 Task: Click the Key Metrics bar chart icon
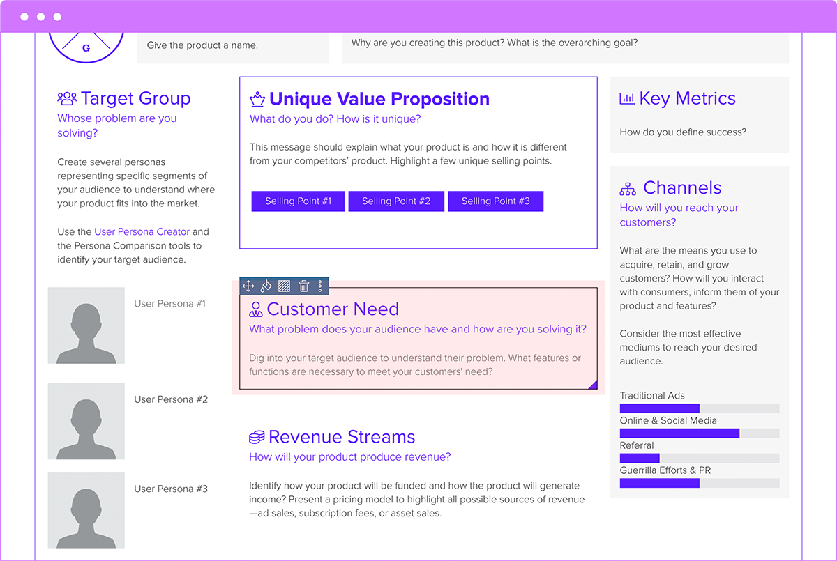click(x=627, y=99)
